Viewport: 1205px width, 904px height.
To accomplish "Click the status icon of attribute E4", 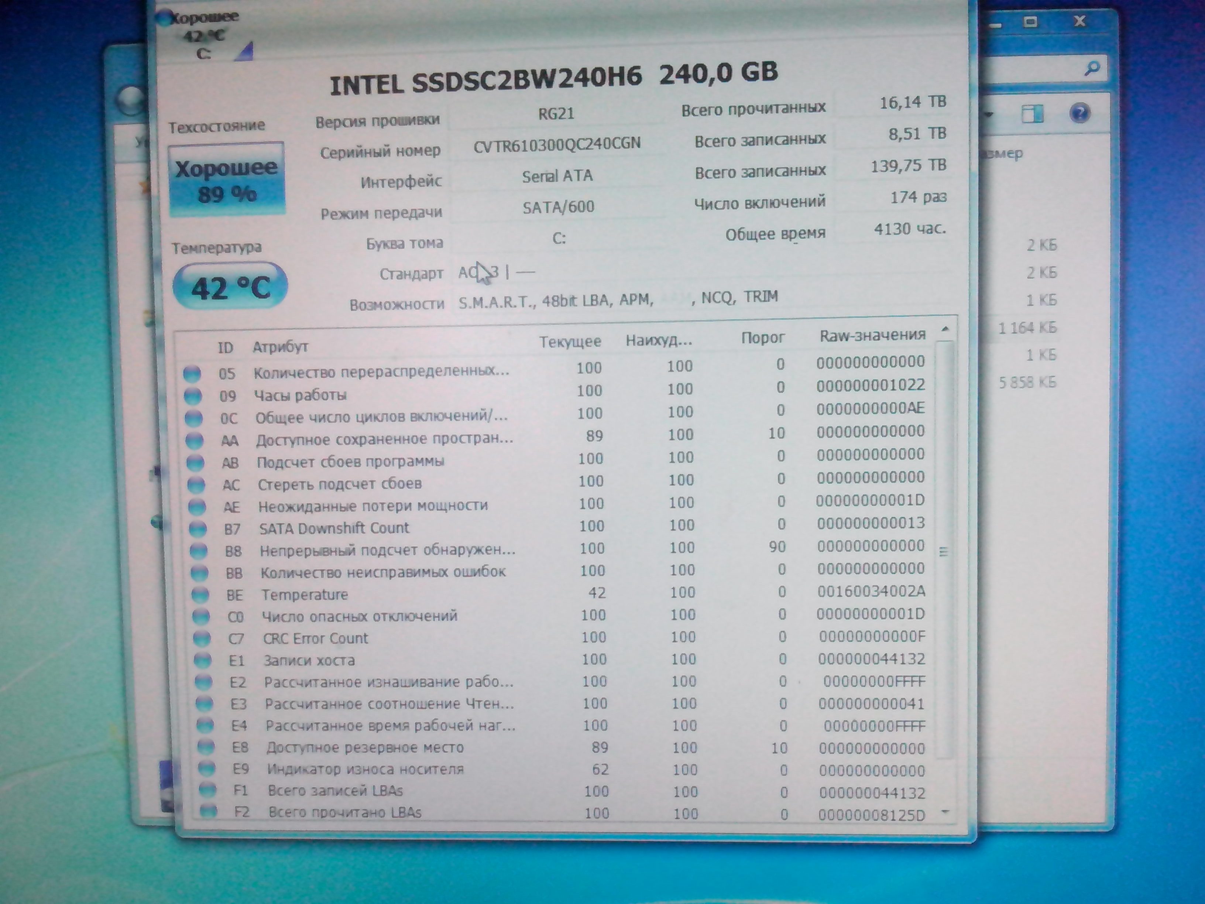I will (x=205, y=726).
